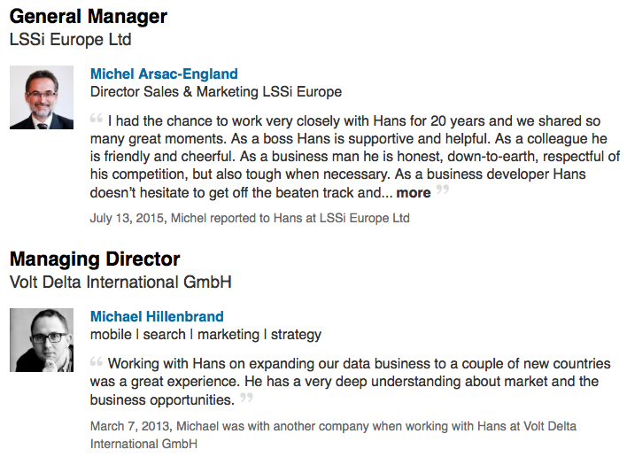
Task: Click the Volt Delta International GmbH company name under Managing Director
Action: click(x=120, y=283)
